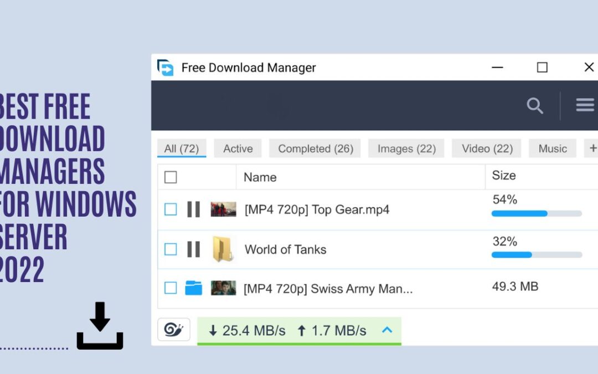598x374 pixels.
Task: Click the Swiss Army Man thumbnail
Action: click(x=224, y=288)
